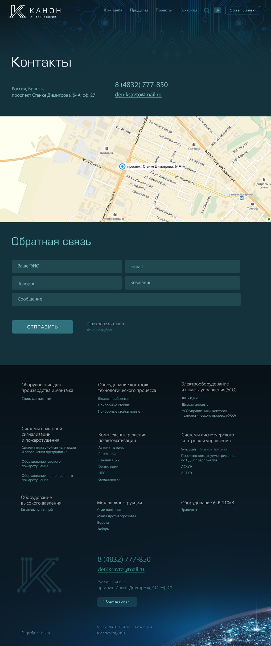271x646 pixels.
Task: Open Ранализации footer link
Action: pyautogui.click(x=109, y=460)
